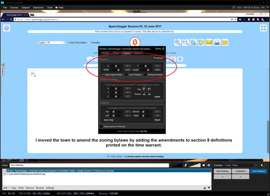Open the Sources menu
This screenshot has height=196, width=270.
pos(14,7)
